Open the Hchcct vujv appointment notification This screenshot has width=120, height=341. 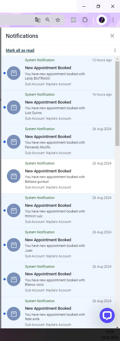click(x=58, y=211)
